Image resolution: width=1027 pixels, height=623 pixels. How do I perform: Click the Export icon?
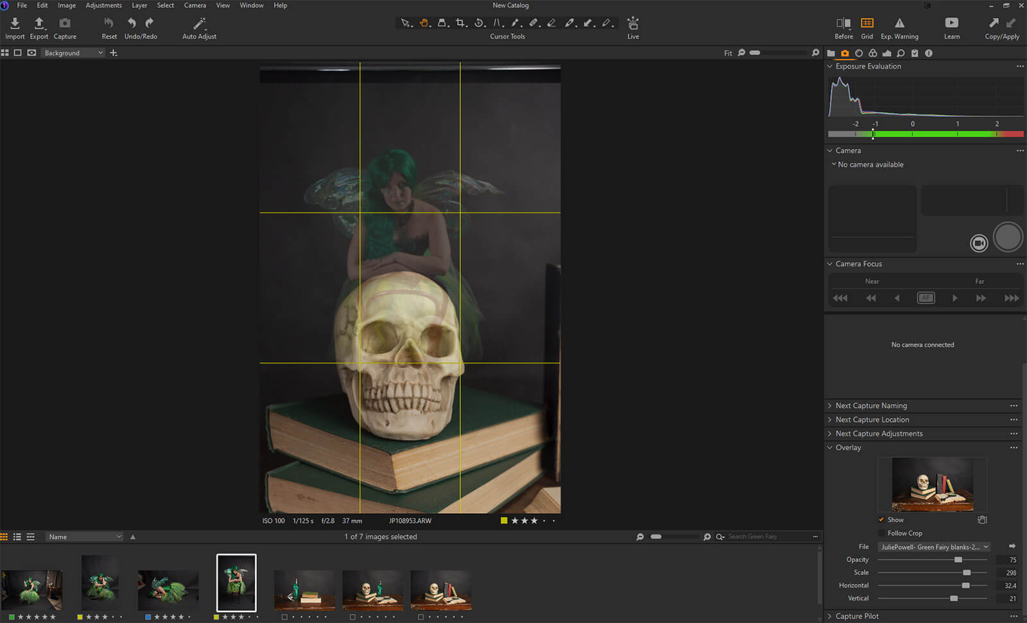pos(39,24)
